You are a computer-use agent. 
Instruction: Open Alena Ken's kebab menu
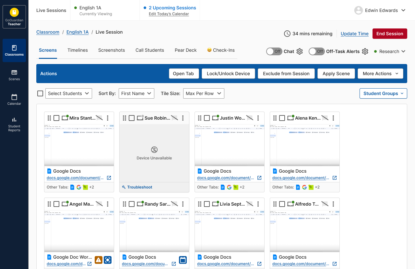point(333,118)
